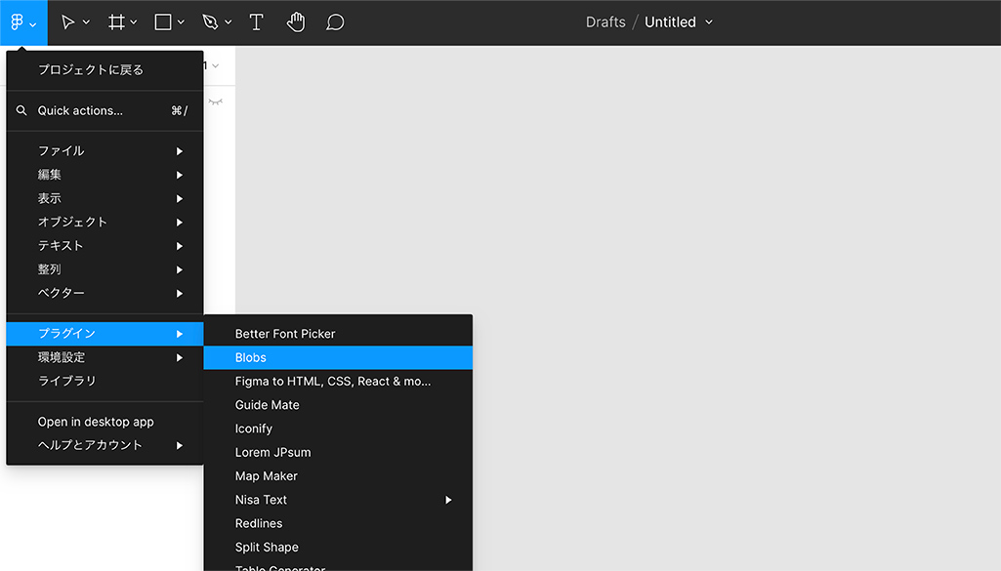Select the Rectangle shape tool
The width and height of the screenshot is (1001, 571).
click(x=163, y=22)
